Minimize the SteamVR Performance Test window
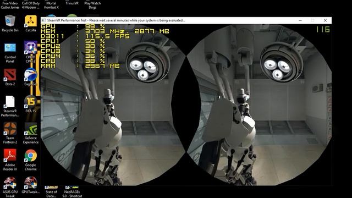Screen dimensions: 352x198 [300, 20]
